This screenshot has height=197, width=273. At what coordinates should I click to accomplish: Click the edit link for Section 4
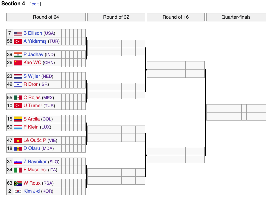tap(35, 4)
